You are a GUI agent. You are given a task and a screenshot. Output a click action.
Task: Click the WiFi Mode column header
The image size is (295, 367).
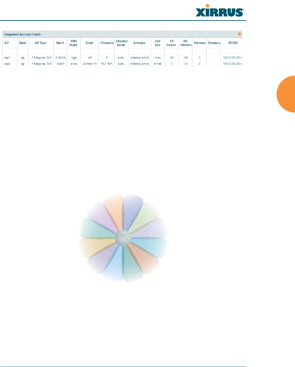(74, 43)
